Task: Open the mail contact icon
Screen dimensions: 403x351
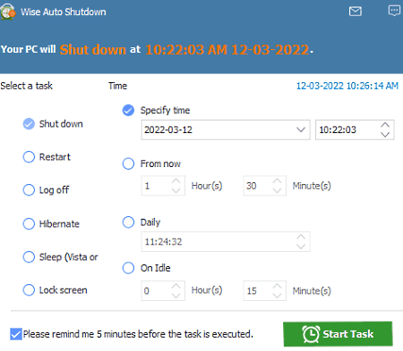Action: pyautogui.click(x=356, y=12)
